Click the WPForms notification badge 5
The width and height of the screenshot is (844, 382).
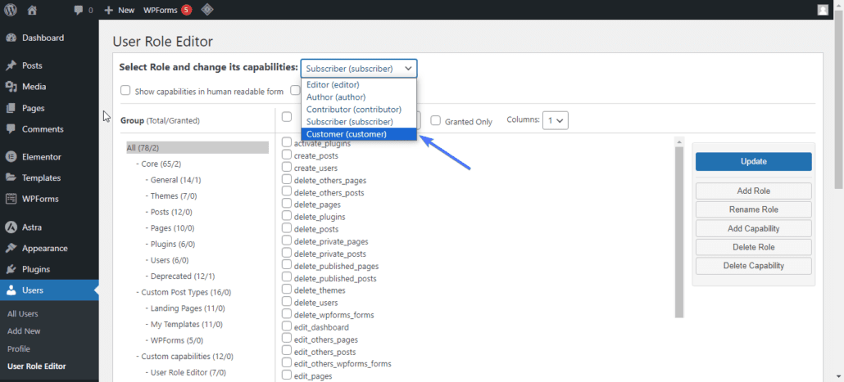tap(186, 10)
